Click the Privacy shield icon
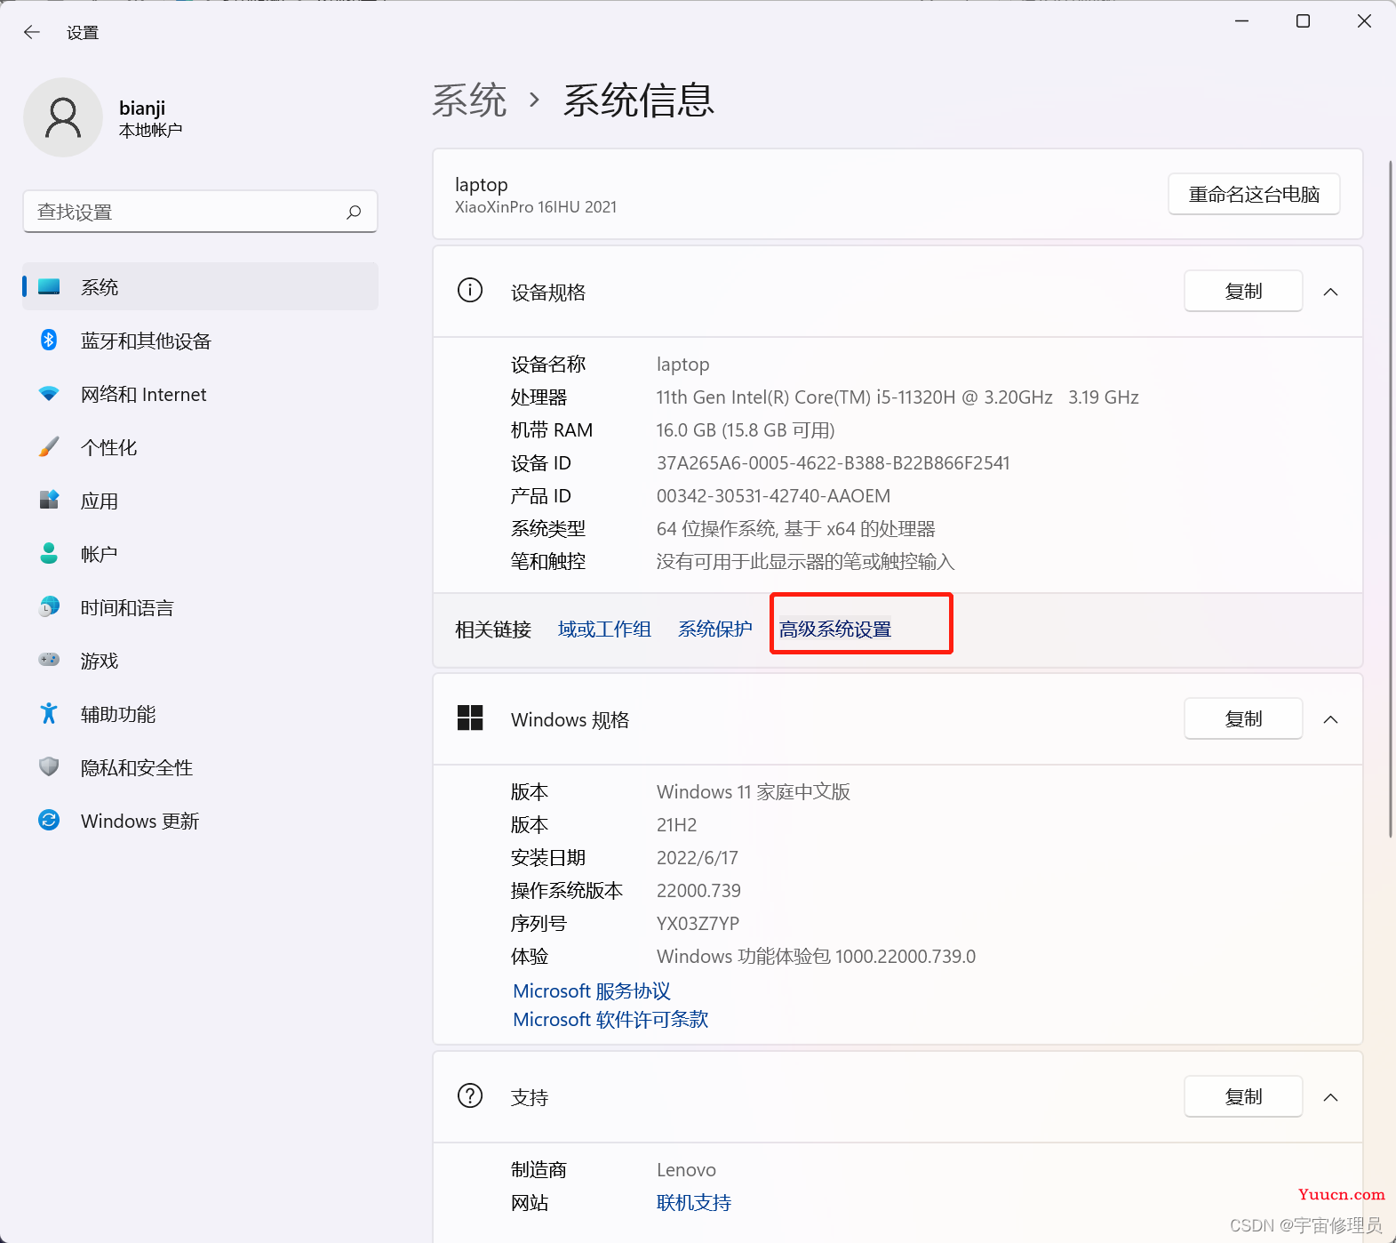 [x=49, y=766]
